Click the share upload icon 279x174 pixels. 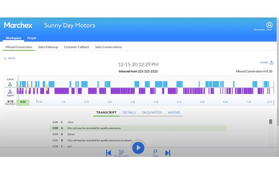[x=271, y=63]
